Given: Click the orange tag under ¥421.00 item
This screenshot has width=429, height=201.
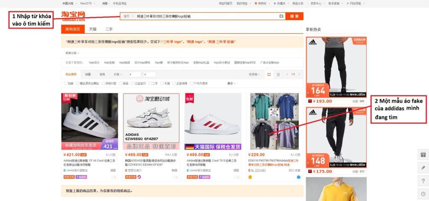Looking at the screenshot, I should (x=69, y=177).
